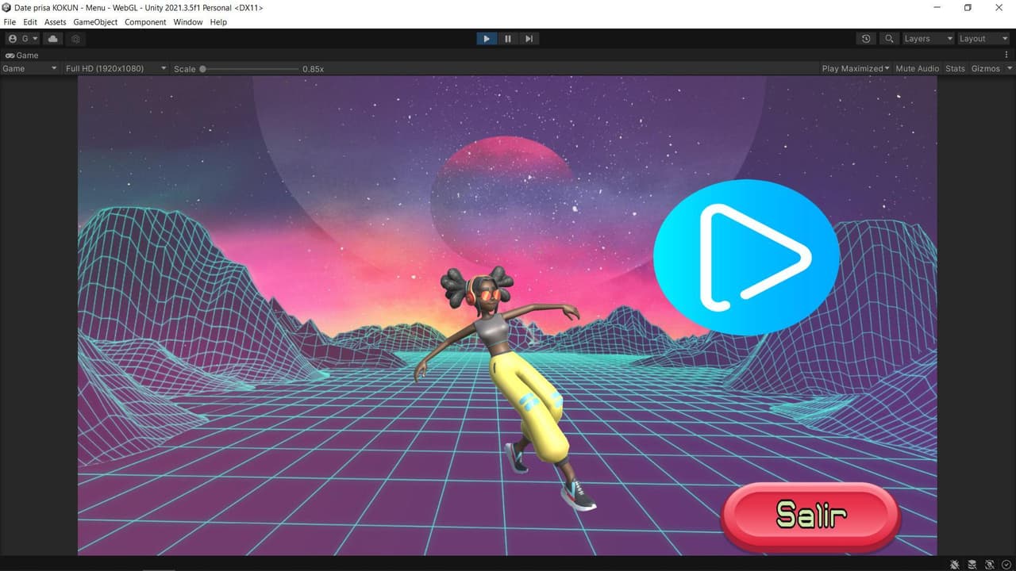Click auto-generate lighting status icon
Viewport: 1016px width, 571px height.
[990, 565]
